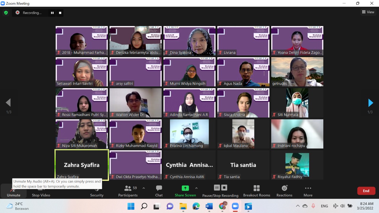Viewport: 379px width, 213px height.
Task: Open the Participants panel
Action: click(x=128, y=191)
